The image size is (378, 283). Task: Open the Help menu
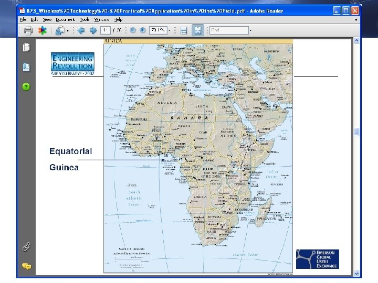[118, 19]
